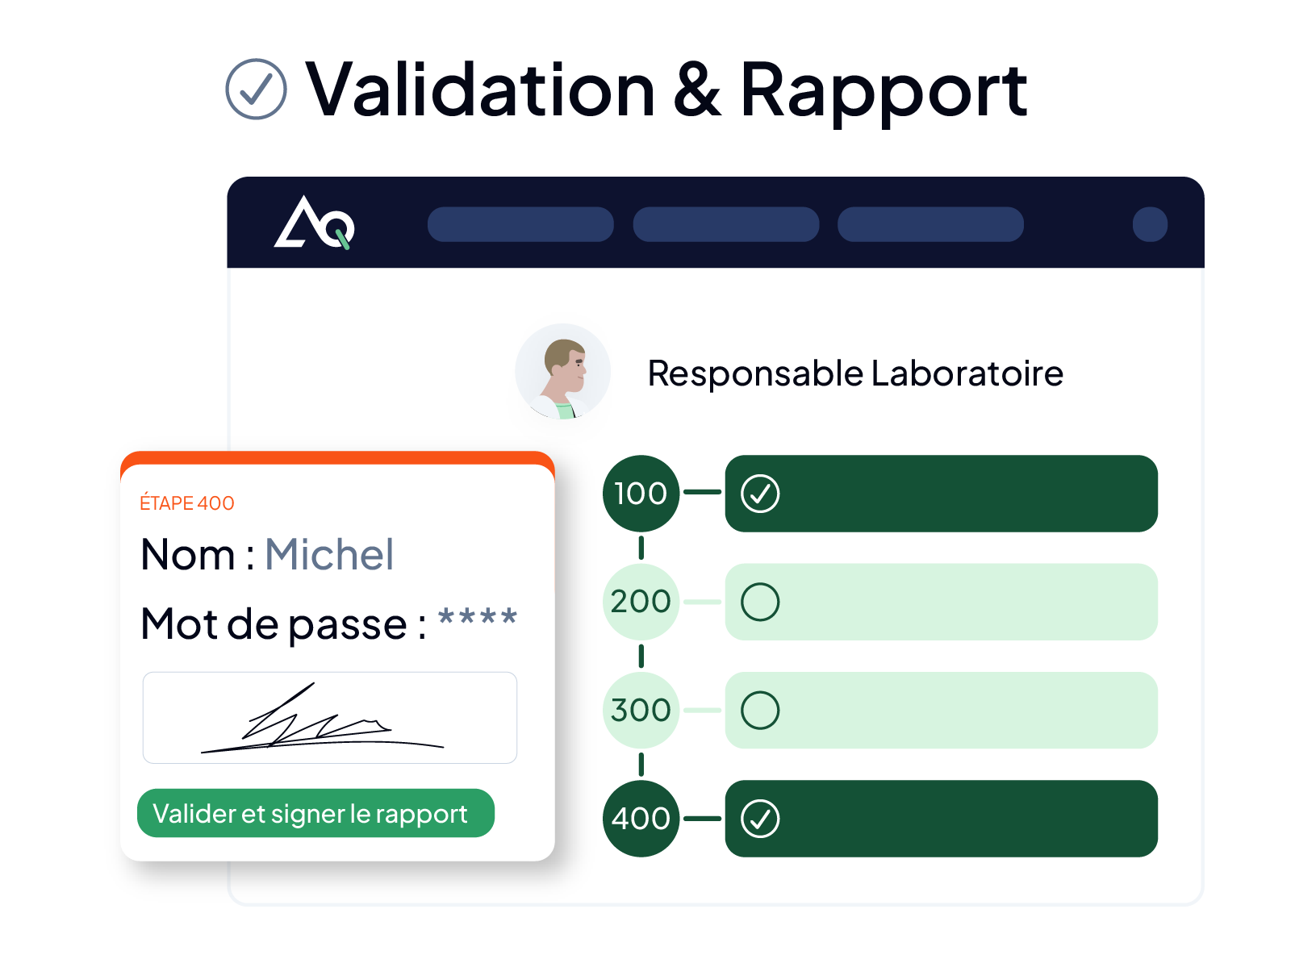The image size is (1295, 955).
Task: Toggle the checked circle in step 400 bar
Action: pos(760,819)
